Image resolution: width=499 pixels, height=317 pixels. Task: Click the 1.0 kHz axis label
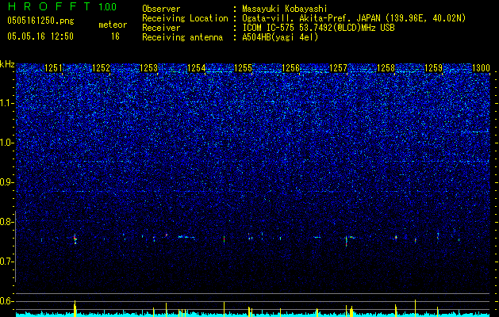point(6,143)
